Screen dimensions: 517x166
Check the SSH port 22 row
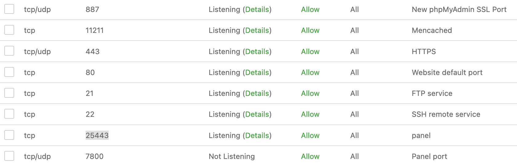coord(9,114)
